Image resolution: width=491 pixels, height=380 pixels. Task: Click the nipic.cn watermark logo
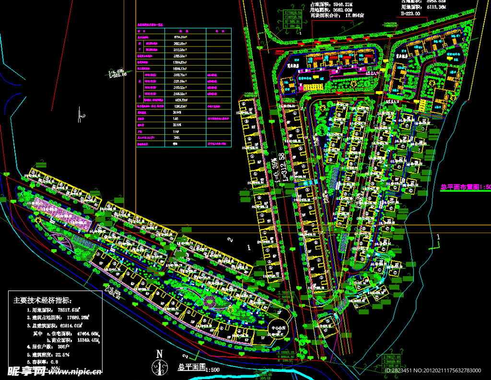pos(54,372)
